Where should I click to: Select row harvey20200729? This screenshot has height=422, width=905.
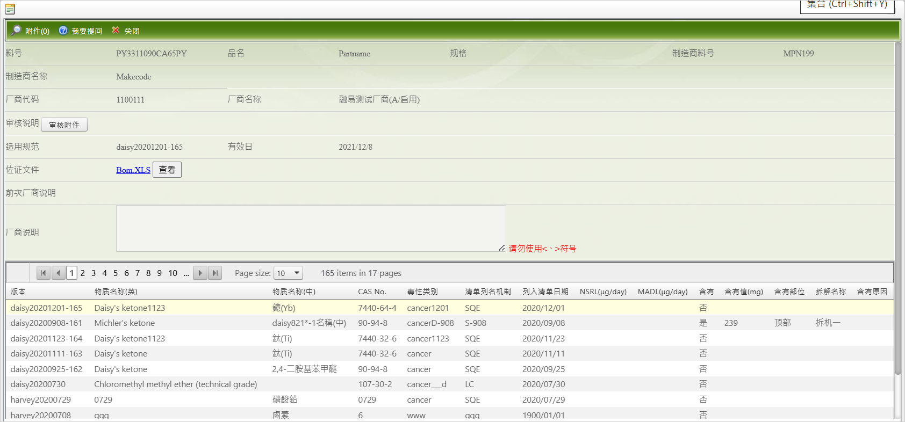(x=450, y=399)
